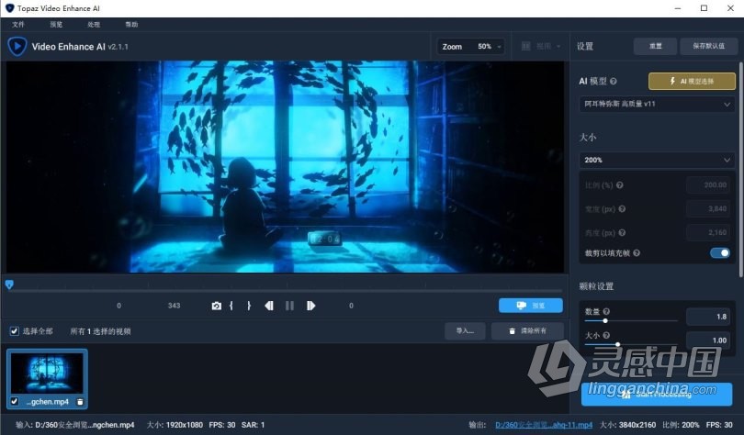Click the 2,160 height field
Image resolution: width=744 pixels, height=435 pixels.
click(x=707, y=232)
